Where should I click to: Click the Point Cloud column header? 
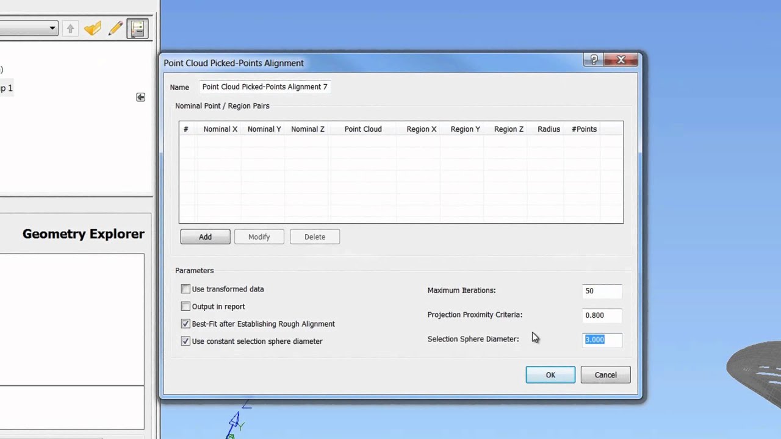tap(363, 129)
